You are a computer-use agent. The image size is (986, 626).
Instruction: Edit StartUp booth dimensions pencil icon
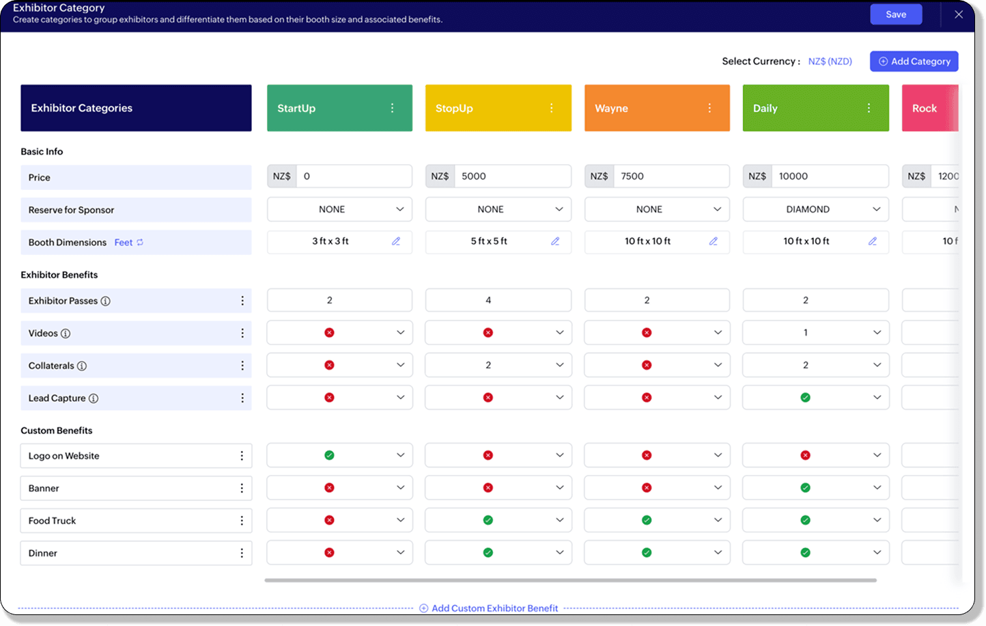396,241
